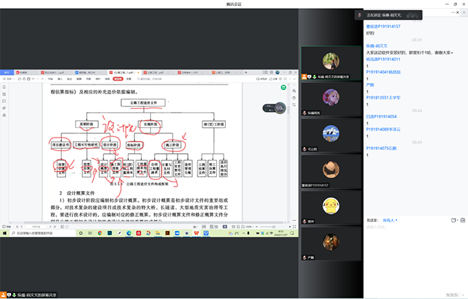The width and height of the screenshot is (468, 299).
Task: Click the green circular icon above the PDF scrollbar
Action: [284, 88]
